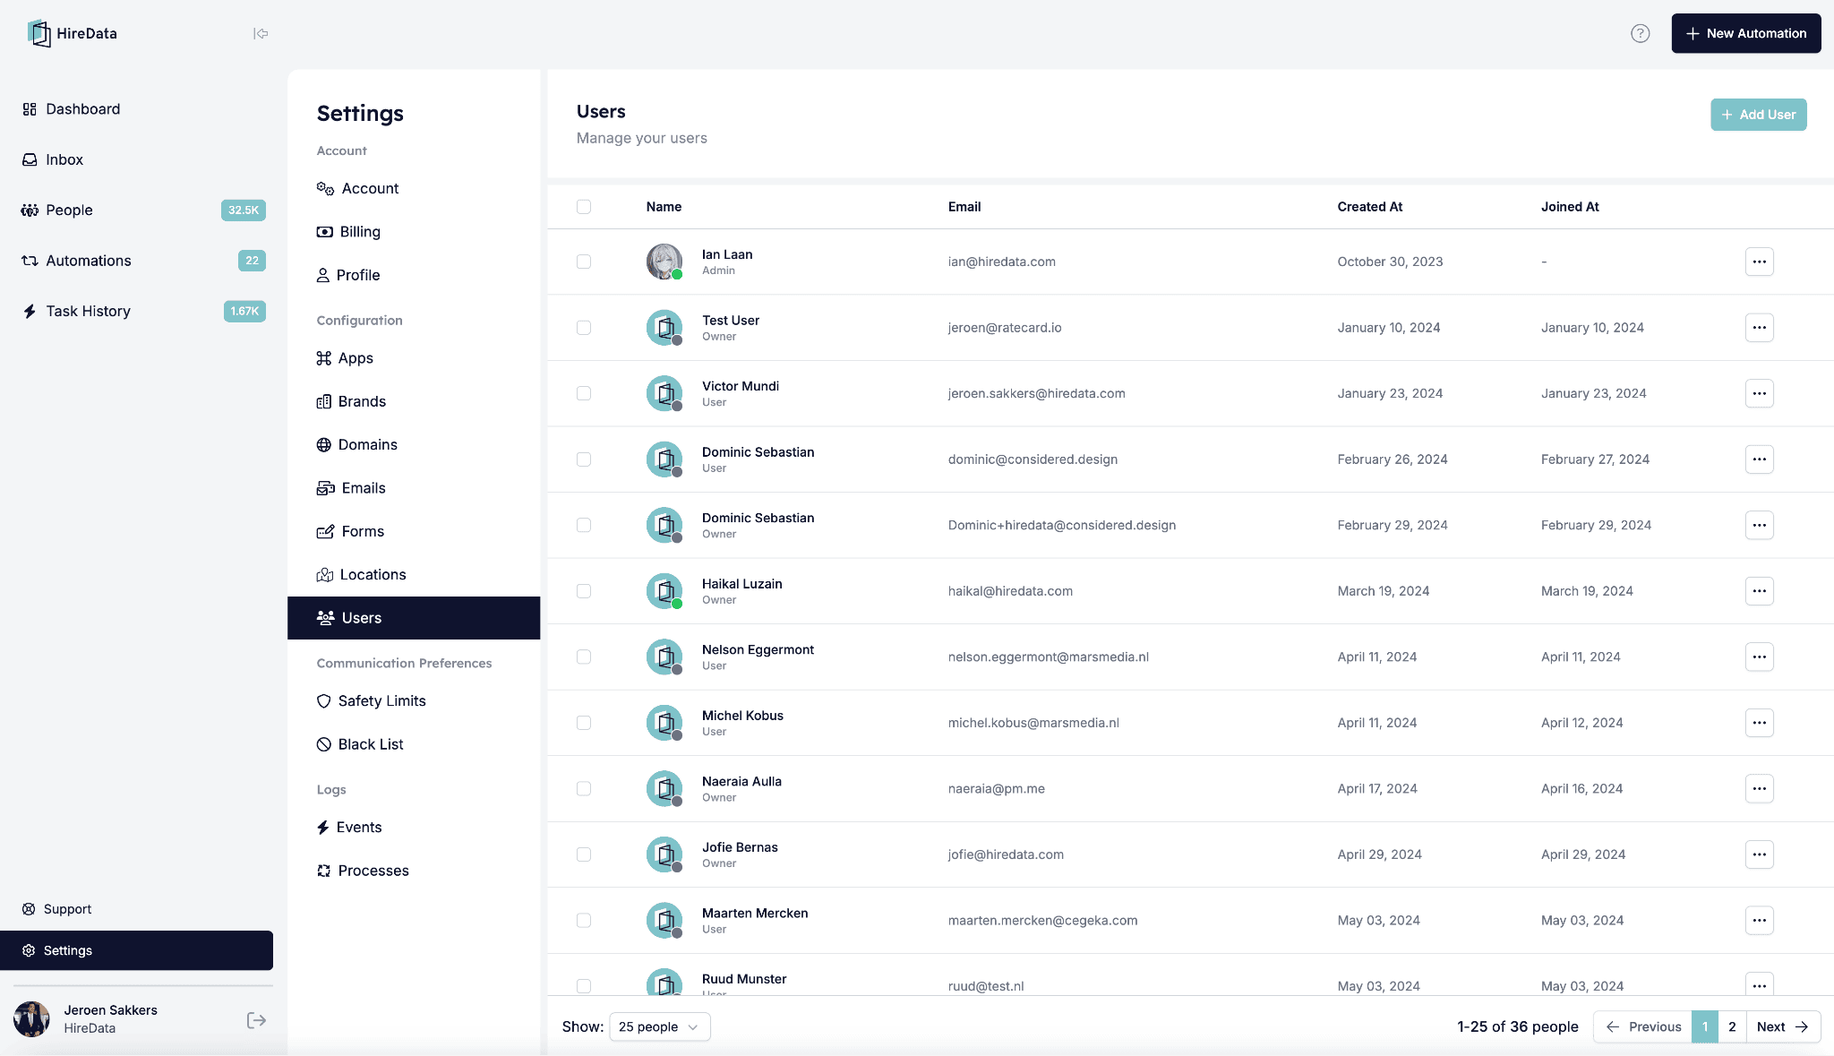Click Michel Kobus's avatar icon
1834x1056 pixels.
664,723
